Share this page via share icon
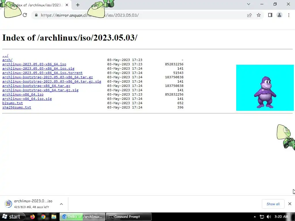The width and height of the screenshot is (295, 221). (x=249, y=15)
